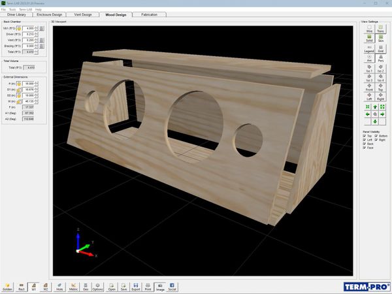Click the zoom-in shrink arrows icon
392x294 pixels.
tap(367, 107)
